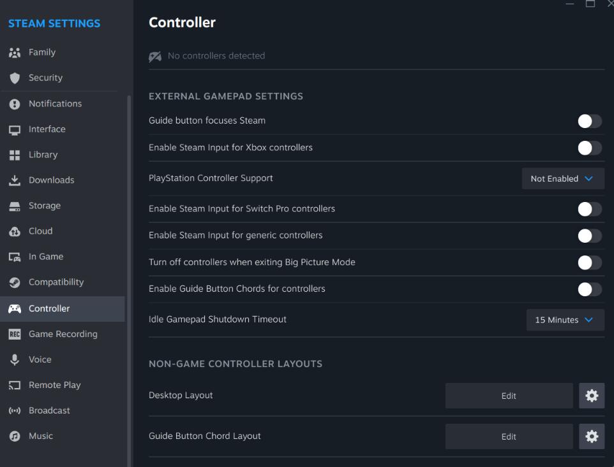Open Game Recording settings

63,334
